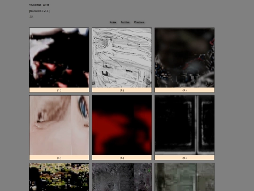254x191 pixels.
Task: Open thumbnail image (3.) dark pixelated
Action: (x=184, y=58)
